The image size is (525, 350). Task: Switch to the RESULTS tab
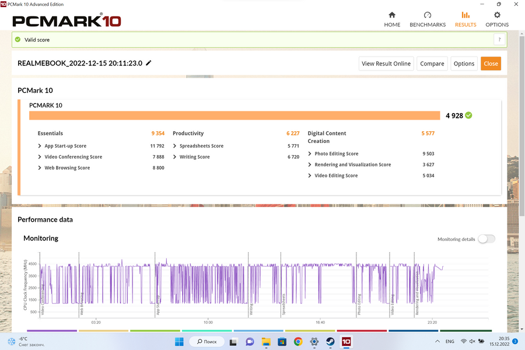click(465, 19)
